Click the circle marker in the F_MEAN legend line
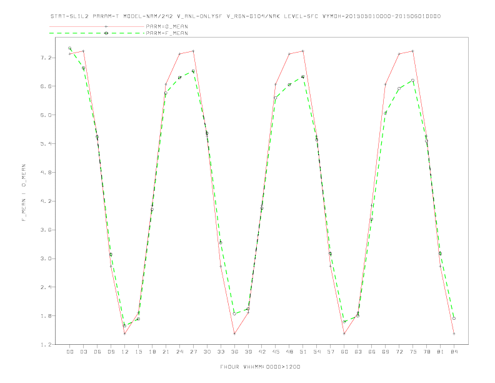Viewport: 495px width, 383px height. point(106,33)
